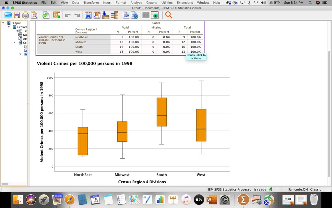Click the Undo arrow in toolbar

(68, 15)
